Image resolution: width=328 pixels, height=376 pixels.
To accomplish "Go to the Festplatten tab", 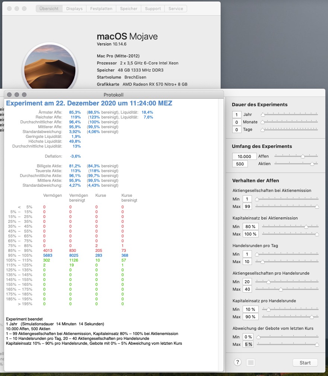I will tap(101, 9).
